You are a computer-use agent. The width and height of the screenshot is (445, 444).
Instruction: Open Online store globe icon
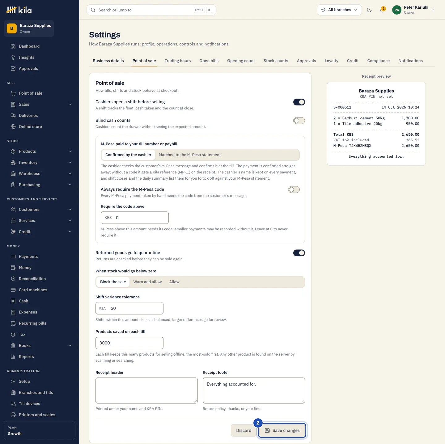(x=13, y=126)
